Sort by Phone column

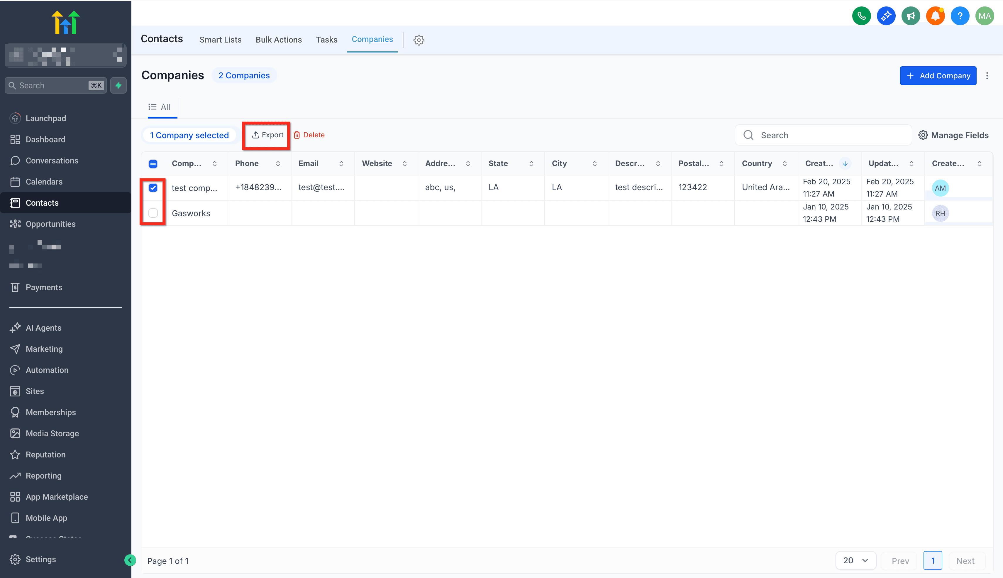point(278,163)
